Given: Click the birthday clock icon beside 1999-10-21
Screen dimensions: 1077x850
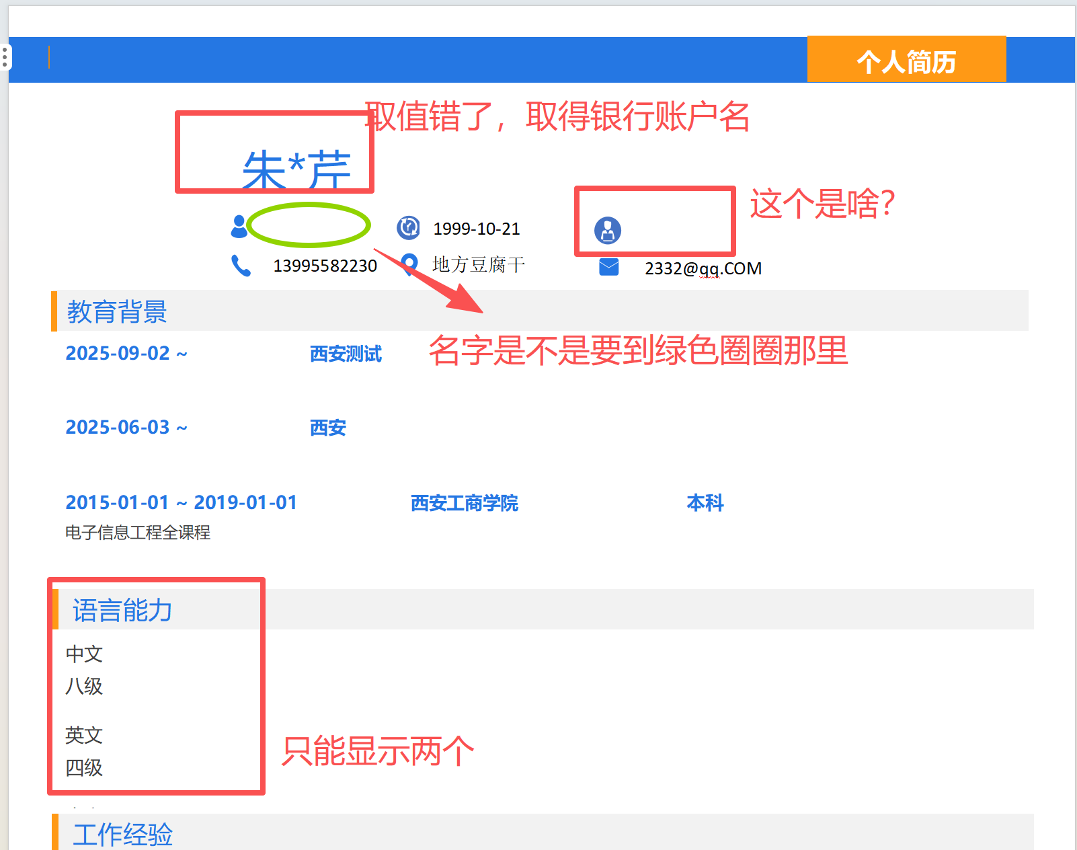Looking at the screenshot, I should [408, 228].
